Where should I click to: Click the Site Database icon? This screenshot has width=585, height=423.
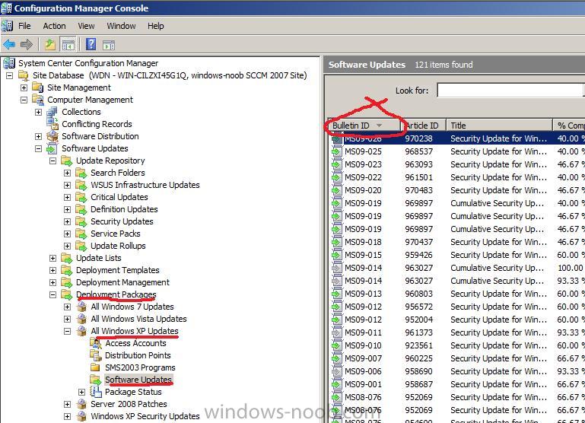pyautogui.click(x=24, y=75)
